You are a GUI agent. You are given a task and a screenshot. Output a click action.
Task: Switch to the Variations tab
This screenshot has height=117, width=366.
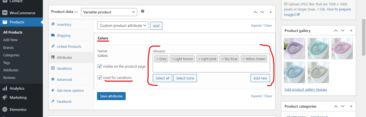click(x=64, y=68)
